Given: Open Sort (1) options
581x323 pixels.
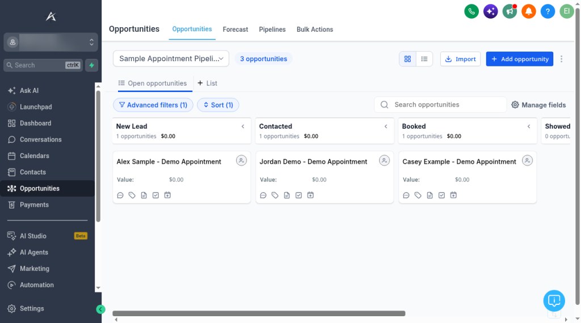Looking at the screenshot, I should tap(218, 105).
